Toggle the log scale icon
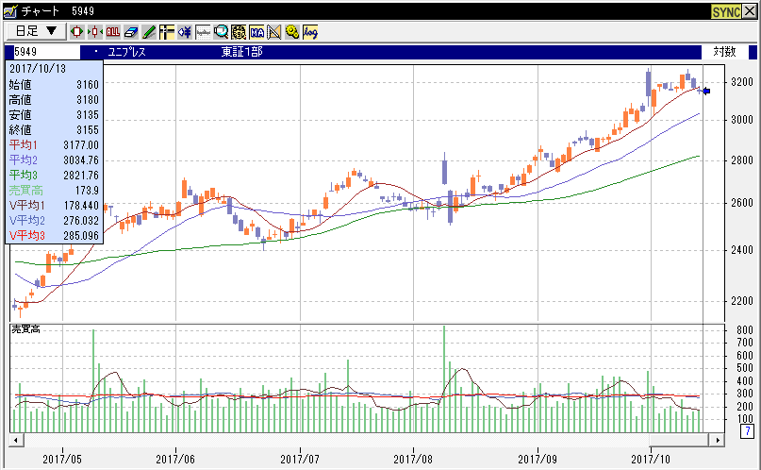The image size is (761, 470). pos(310,31)
